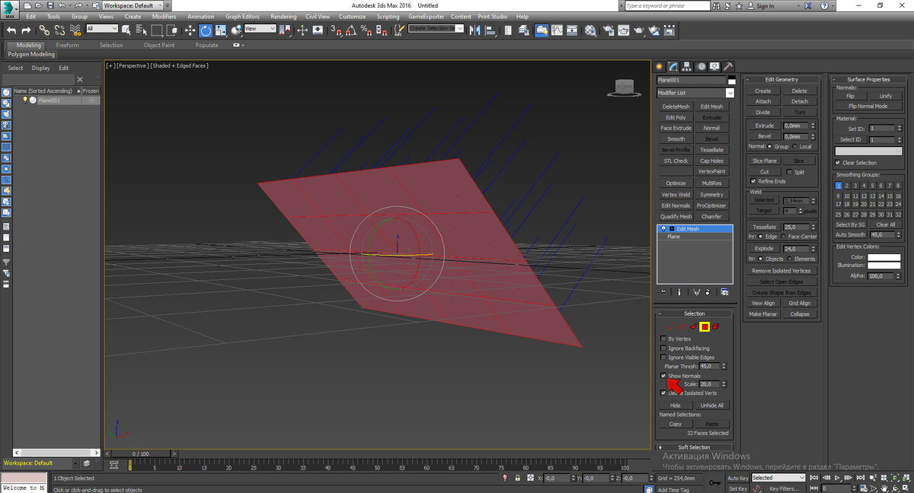Open the Rendering menu
914x493 pixels.
[283, 17]
